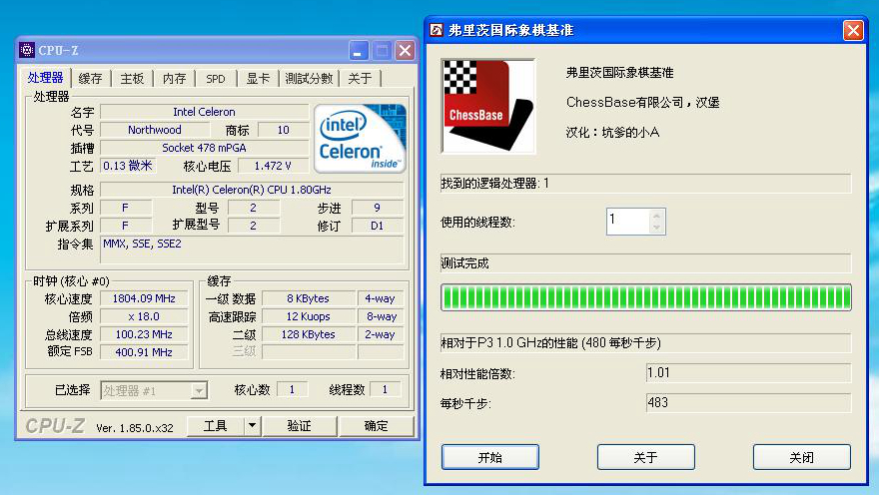This screenshot has width=879, height=495.
Task: Click the stepping value 9
Action: coord(378,208)
